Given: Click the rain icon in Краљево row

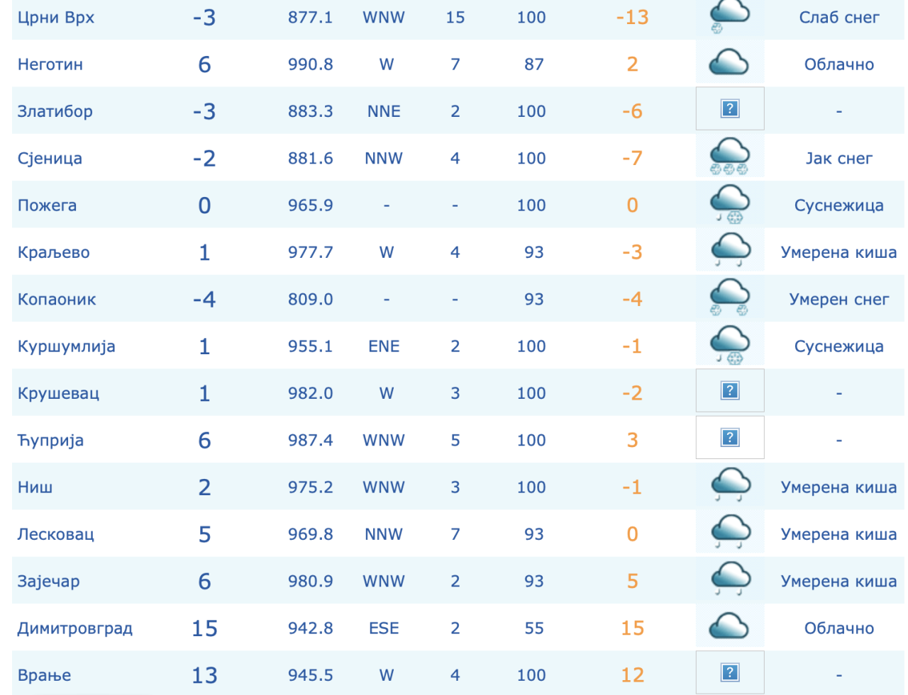Looking at the screenshot, I should (729, 251).
